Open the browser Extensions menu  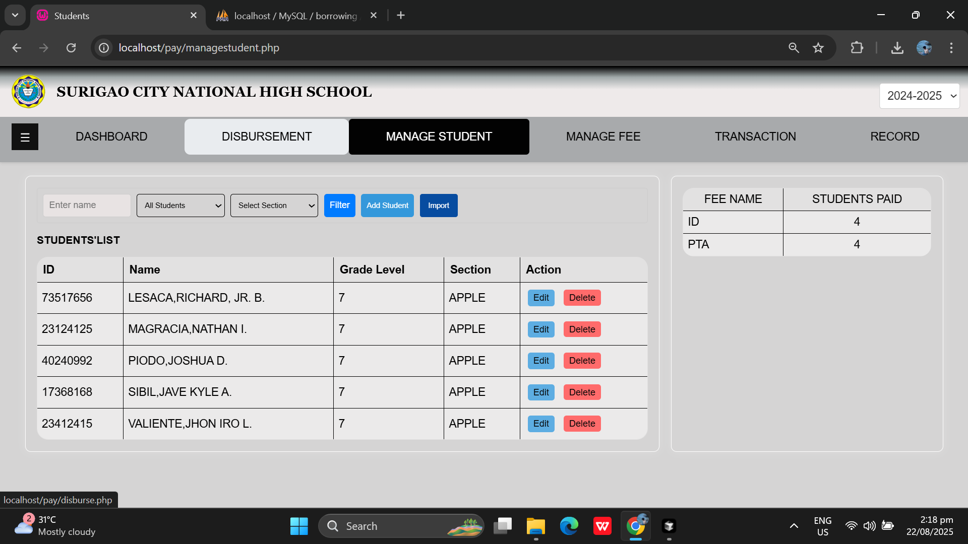pos(857,48)
